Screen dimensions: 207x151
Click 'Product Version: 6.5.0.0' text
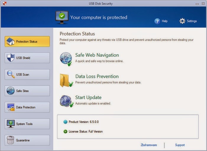[x=84, y=122]
